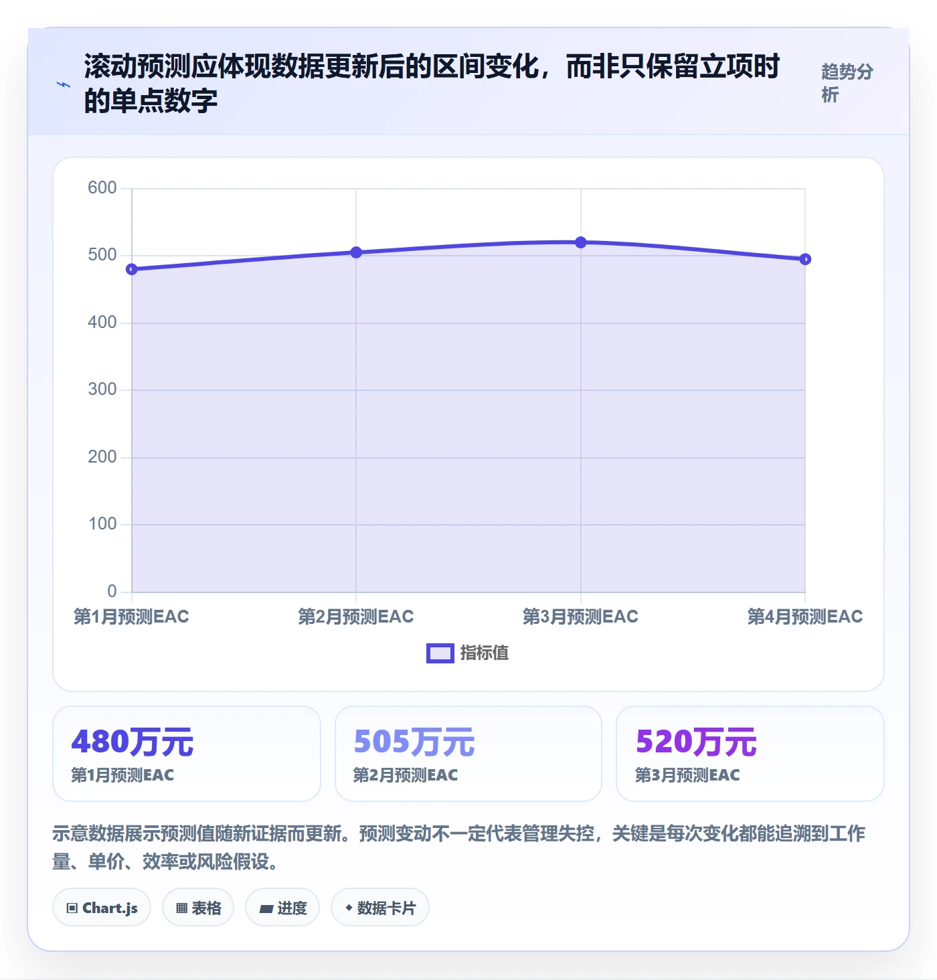Click the 第2月预测EAC x-axis label
937x980 pixels.
(x=356, y=617)
